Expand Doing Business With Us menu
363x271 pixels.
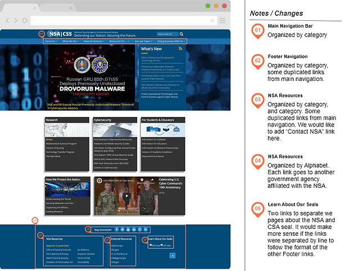171,41
